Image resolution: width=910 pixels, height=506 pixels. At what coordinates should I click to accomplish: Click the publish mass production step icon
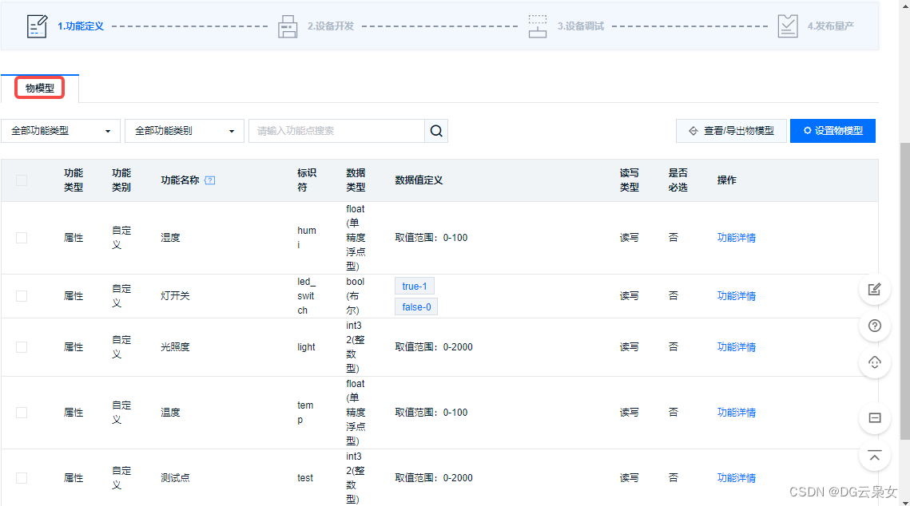788,26
